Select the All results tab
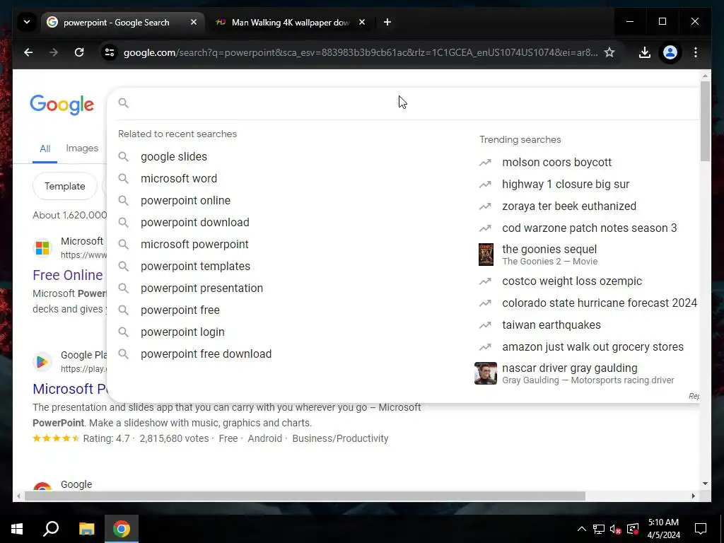Screen dimensions: 724x543 tap(45, 148)
